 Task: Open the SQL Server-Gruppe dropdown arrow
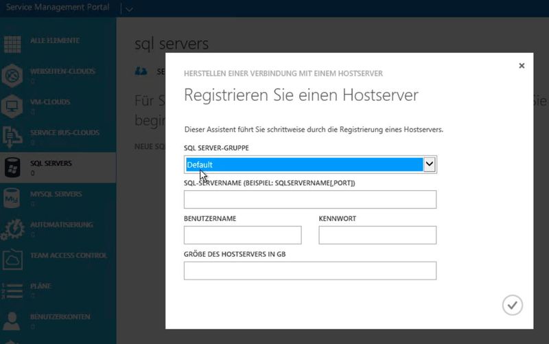[x=430, y=164]
